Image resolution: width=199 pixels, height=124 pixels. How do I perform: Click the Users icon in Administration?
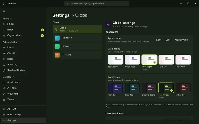tap(4, 48)
